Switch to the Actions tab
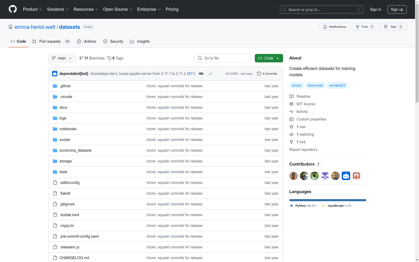The image size is (419, 262). pyautogui.click(x=86, y=41)
